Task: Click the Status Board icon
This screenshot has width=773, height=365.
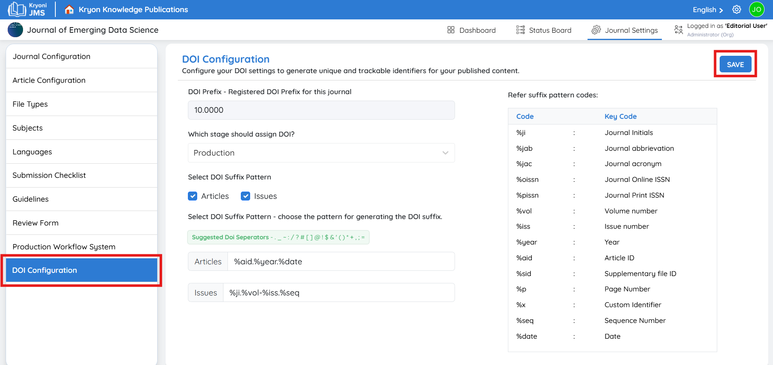Action: click(x=520, y=30)
